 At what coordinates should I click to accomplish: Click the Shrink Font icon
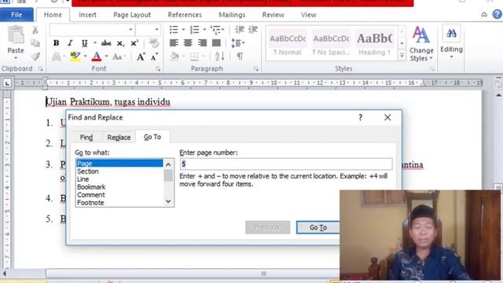154,57
